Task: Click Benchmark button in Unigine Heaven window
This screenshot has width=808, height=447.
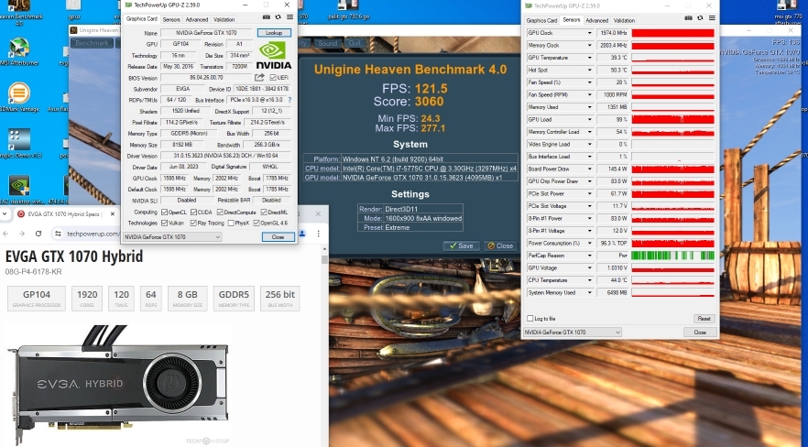Action: pos(92,43)
